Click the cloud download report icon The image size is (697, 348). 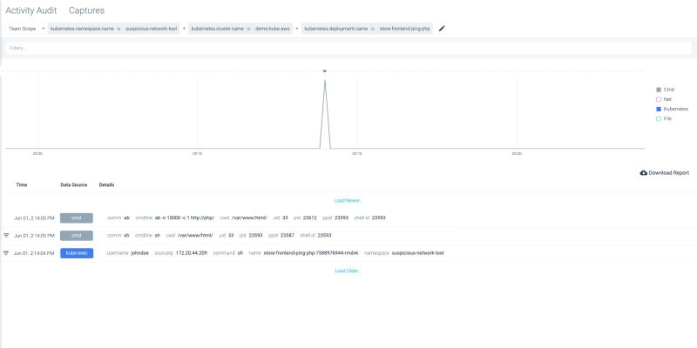643,172
